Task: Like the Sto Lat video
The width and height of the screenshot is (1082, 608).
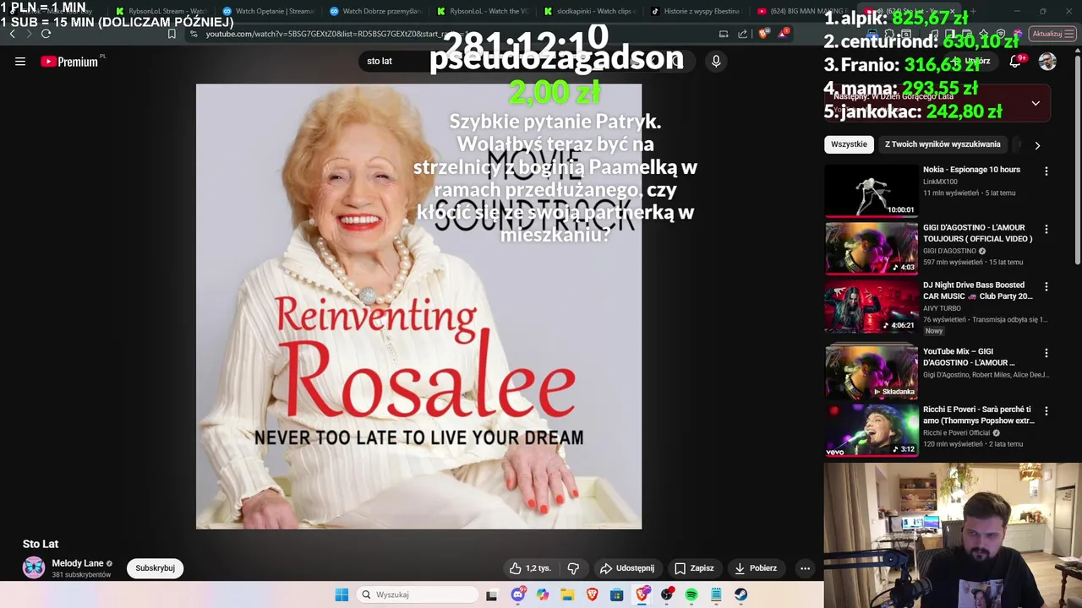Action: point(529,568)
